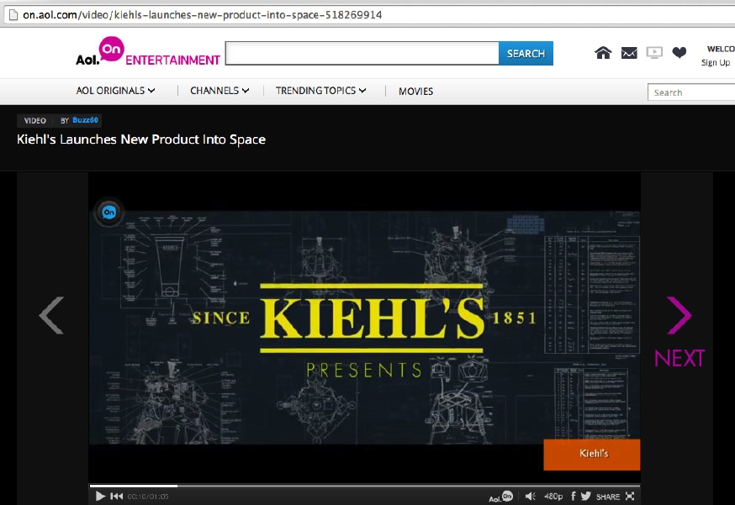Click the blue On badge in video
The image size is (735, 505).
108,213
